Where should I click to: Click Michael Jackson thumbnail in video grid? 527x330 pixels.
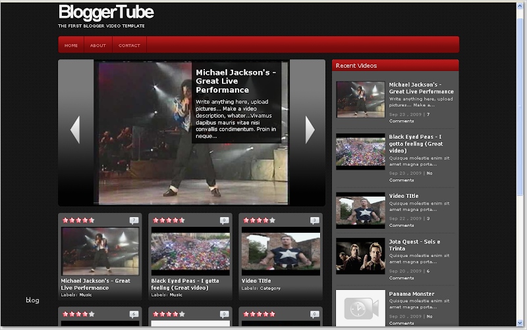tap(100, 252)
